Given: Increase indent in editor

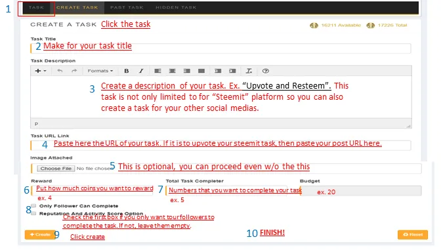Looking at the screenshot, I should point(232,71).
